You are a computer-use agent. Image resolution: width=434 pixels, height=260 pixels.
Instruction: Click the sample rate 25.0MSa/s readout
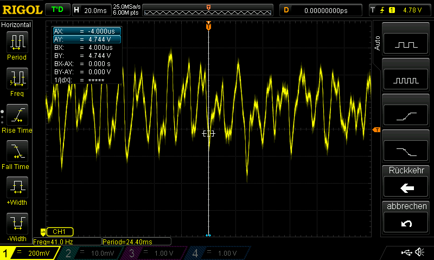tap(127, 6)
